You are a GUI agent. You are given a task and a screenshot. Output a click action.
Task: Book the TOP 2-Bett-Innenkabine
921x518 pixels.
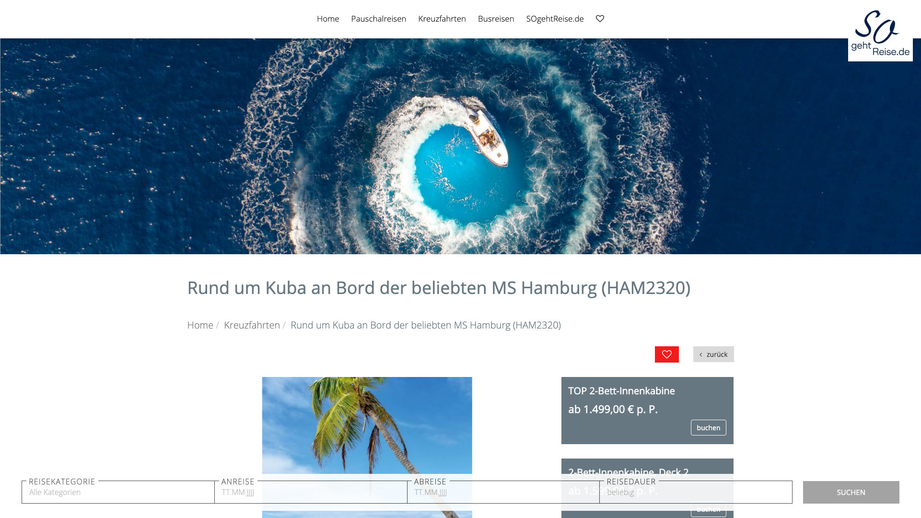point(708,428)
